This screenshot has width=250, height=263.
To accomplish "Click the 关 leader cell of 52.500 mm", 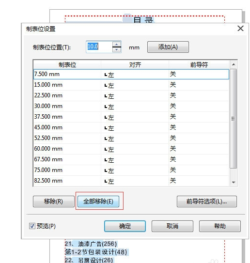I will coord(199,138).
